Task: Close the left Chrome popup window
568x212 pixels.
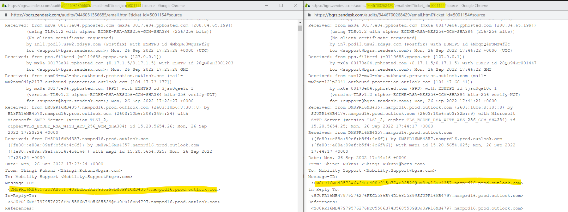Action: click(x=296, y=5)
